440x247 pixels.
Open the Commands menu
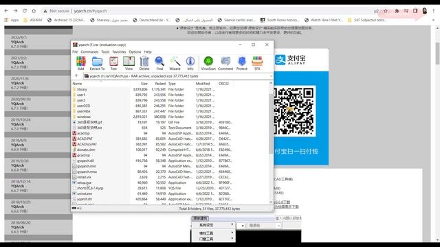point(89,52)
